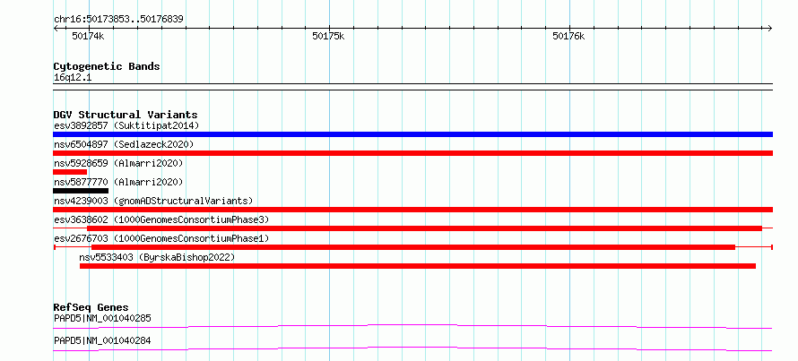Select the 16q12.1 band label
798x361 pixels.
point(73,78)
